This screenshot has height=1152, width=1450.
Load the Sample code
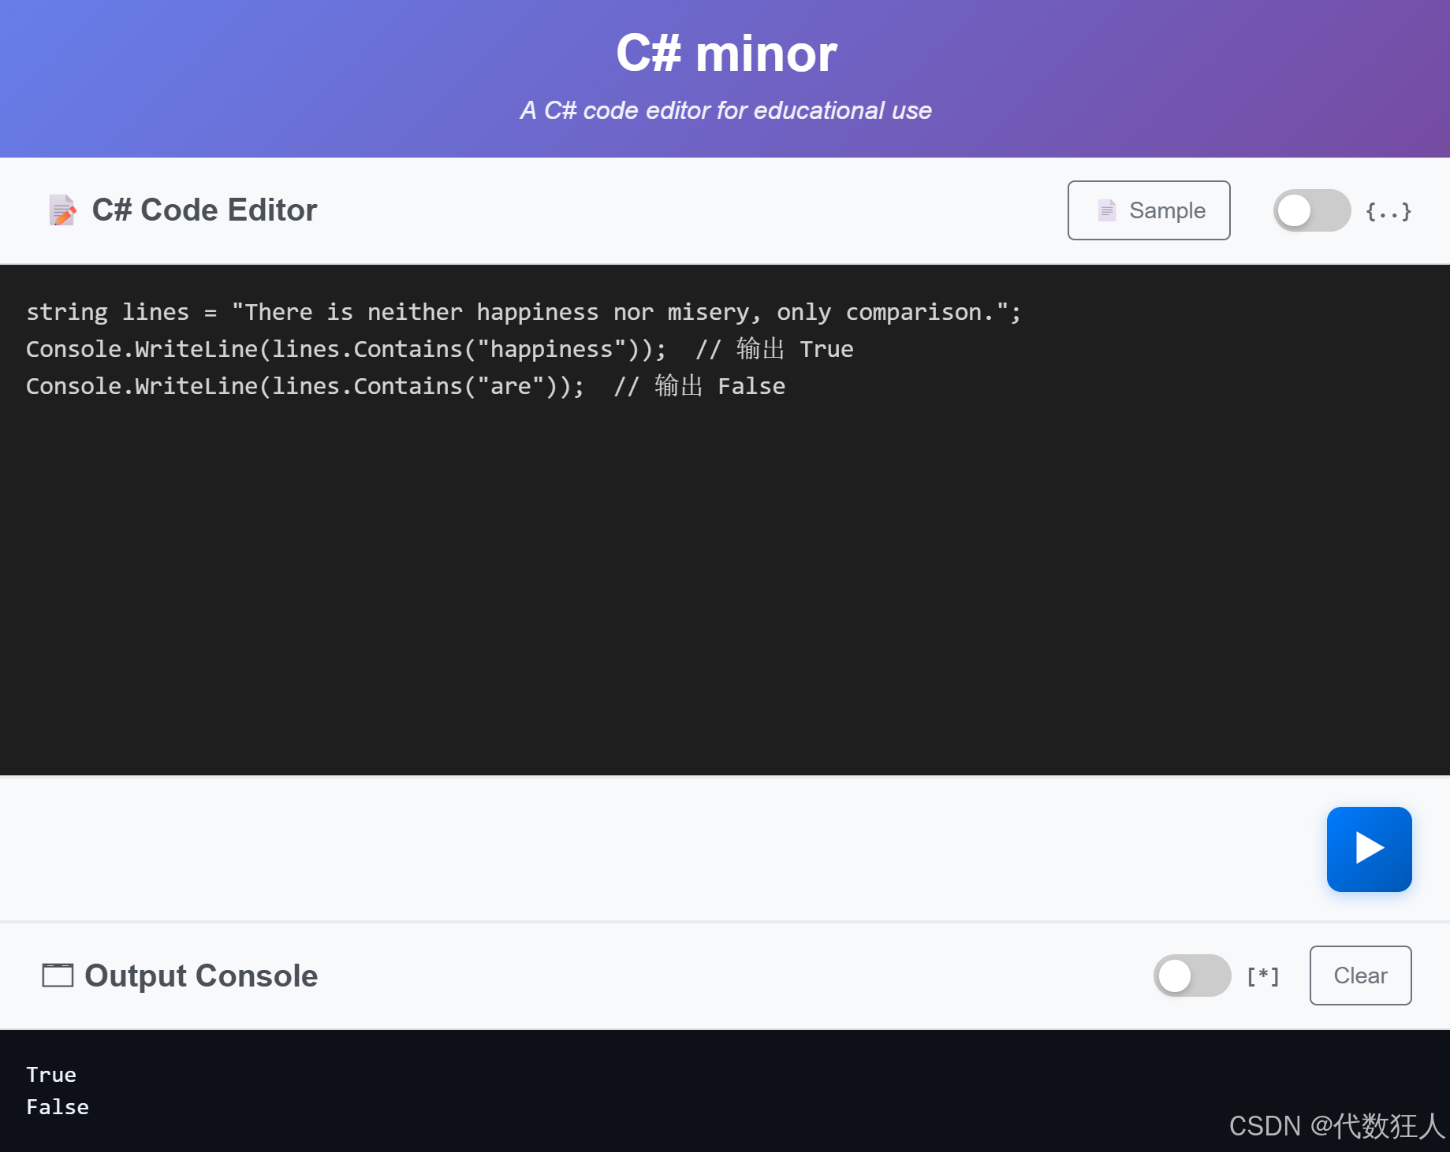[1149, 210]
